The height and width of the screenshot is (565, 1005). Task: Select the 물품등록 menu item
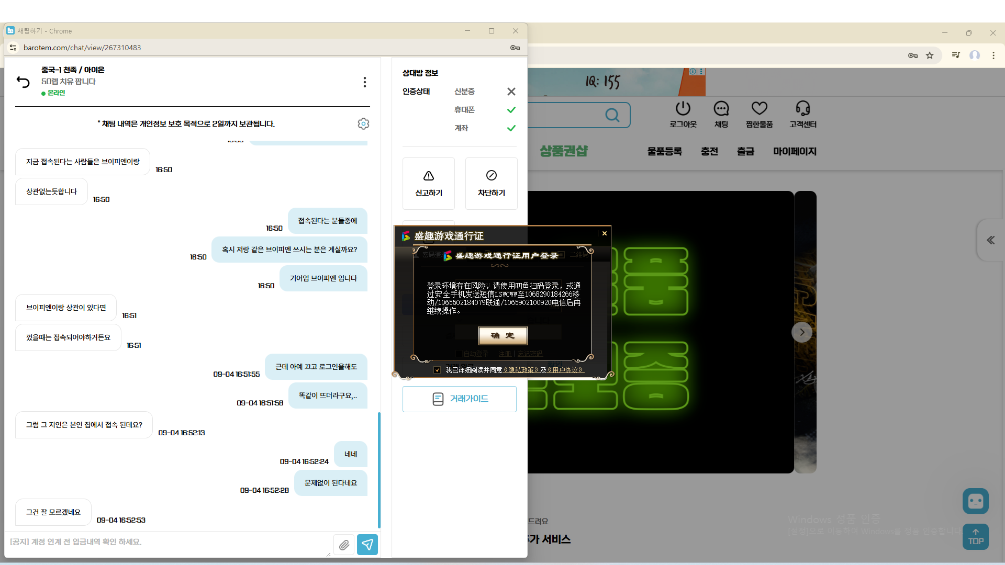[664, 152]
